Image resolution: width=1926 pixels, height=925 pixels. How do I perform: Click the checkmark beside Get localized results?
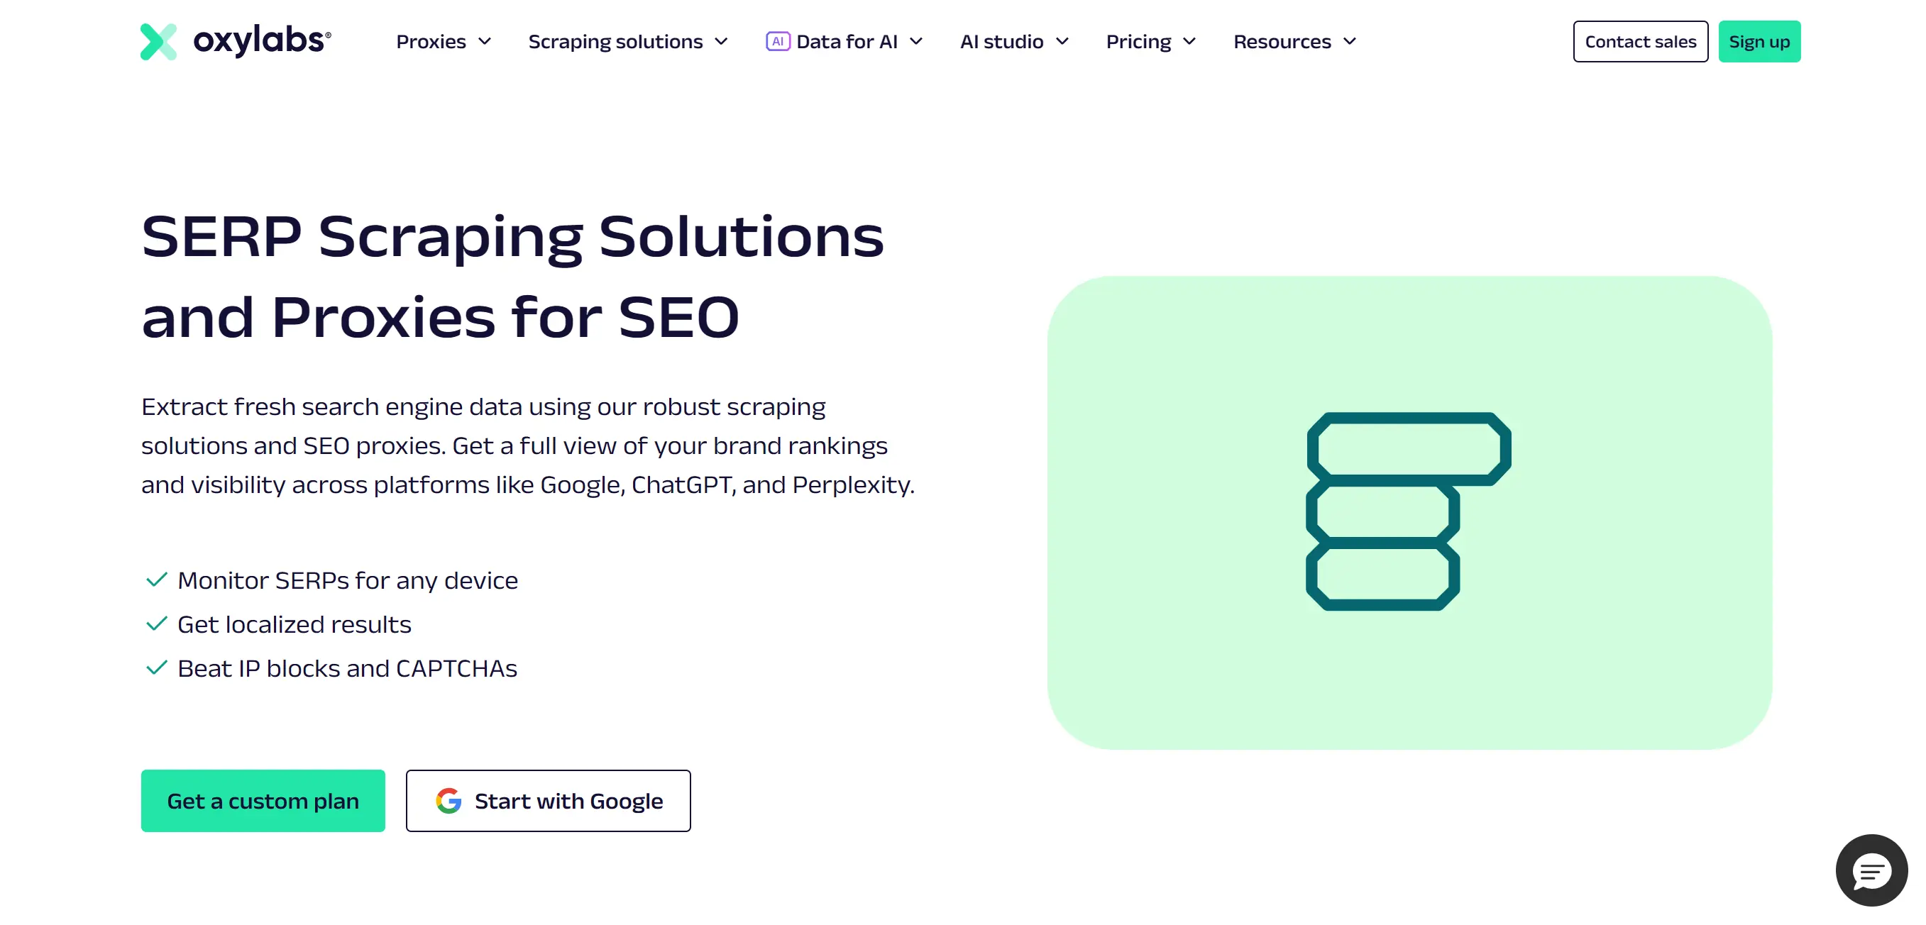pos(156,624)
